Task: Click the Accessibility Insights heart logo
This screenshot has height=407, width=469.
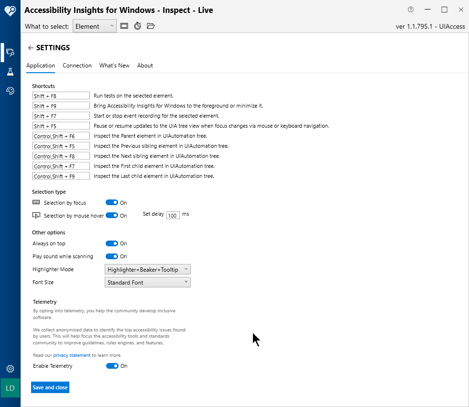Action: pyautogui.click(x=10, y=11)
